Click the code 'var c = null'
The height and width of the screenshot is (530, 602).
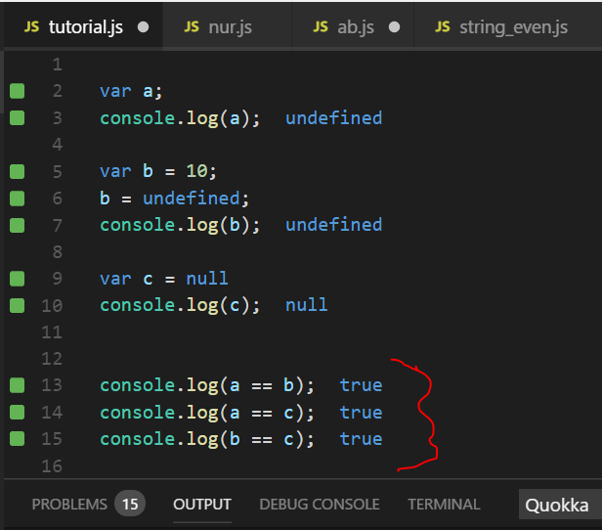click(x=163, y=279)
